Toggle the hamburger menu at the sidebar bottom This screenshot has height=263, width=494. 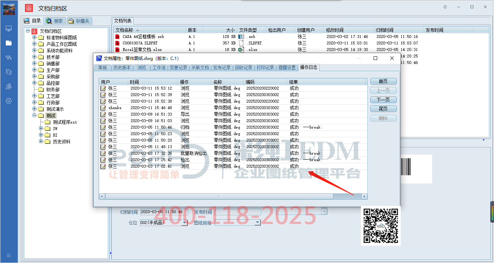click(9, 255)
